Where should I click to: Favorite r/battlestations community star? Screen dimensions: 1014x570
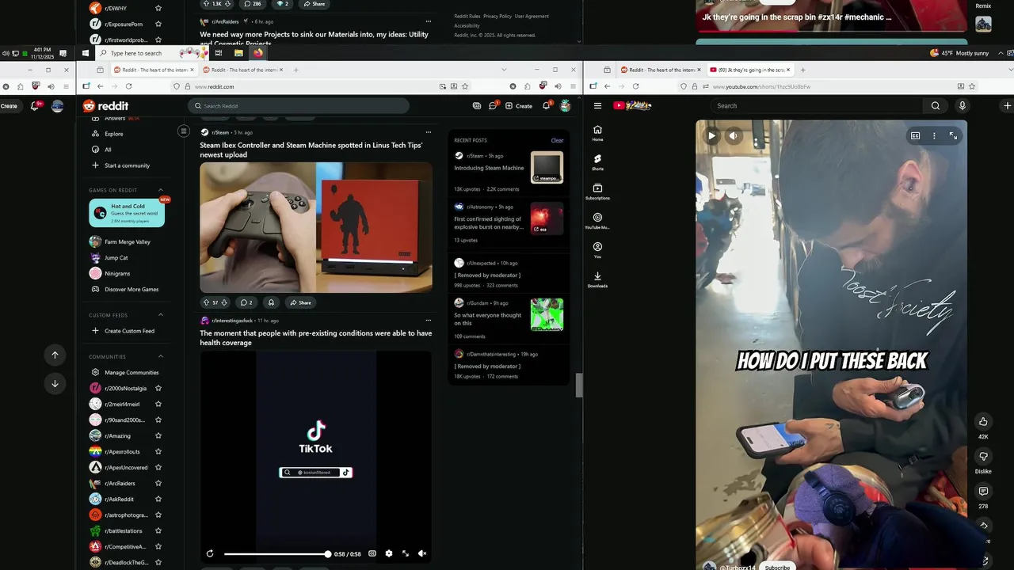[158, 530]
